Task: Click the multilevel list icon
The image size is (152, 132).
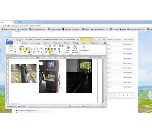Action: 55,46
